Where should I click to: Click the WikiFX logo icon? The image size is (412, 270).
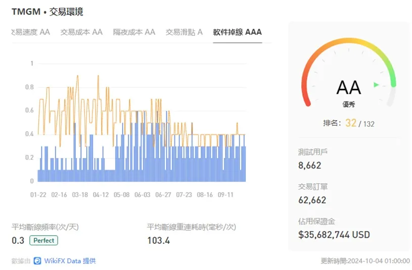(x=37, y=261)
